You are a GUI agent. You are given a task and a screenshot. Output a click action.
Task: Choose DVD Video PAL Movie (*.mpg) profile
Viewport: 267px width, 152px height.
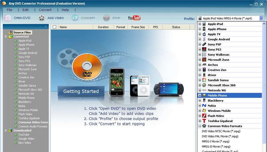[x=220, y=136]
